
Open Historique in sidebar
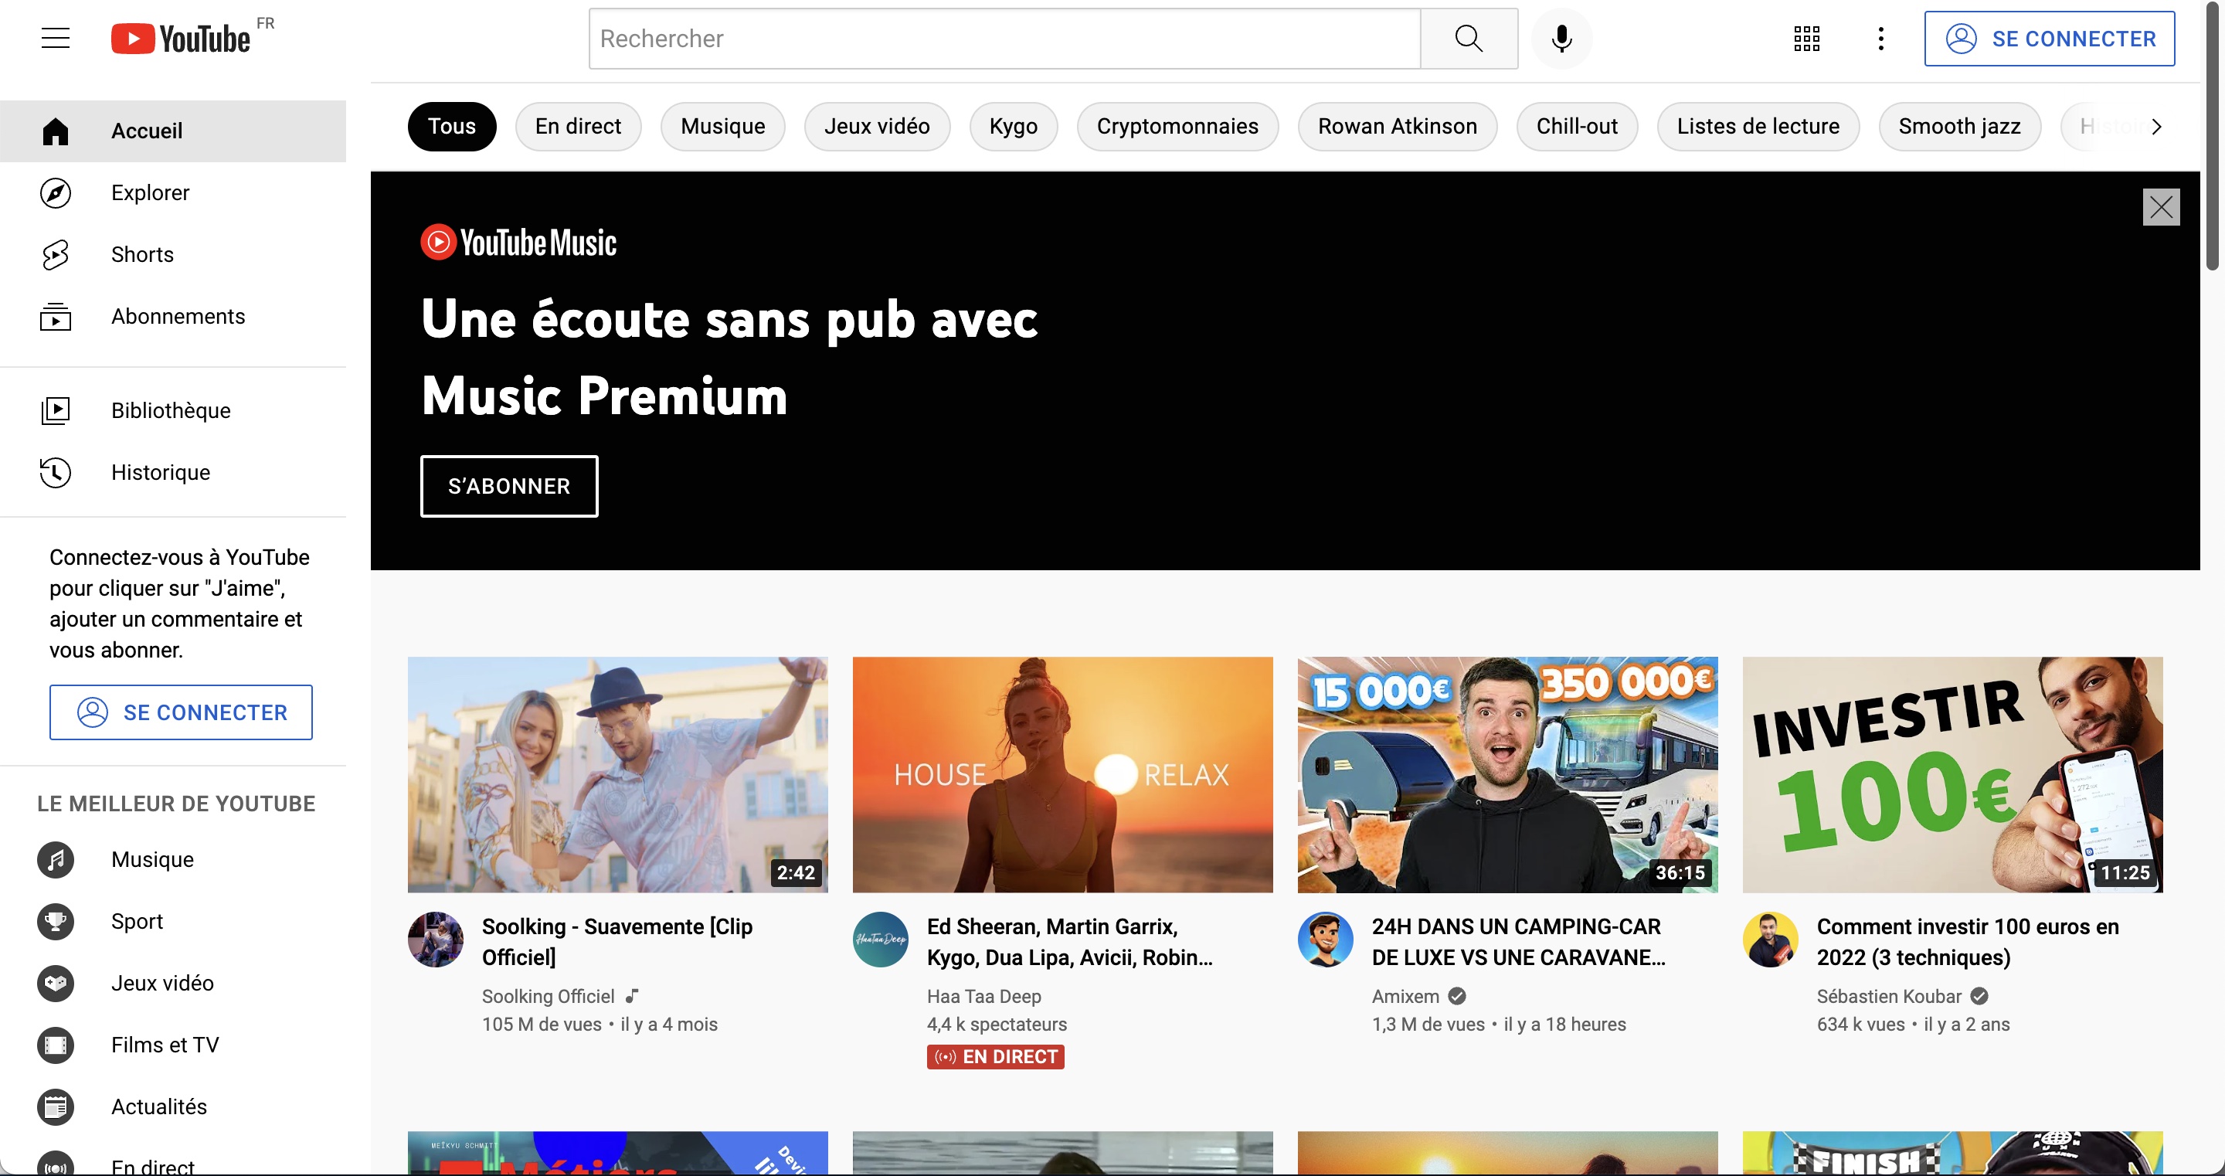173,473
